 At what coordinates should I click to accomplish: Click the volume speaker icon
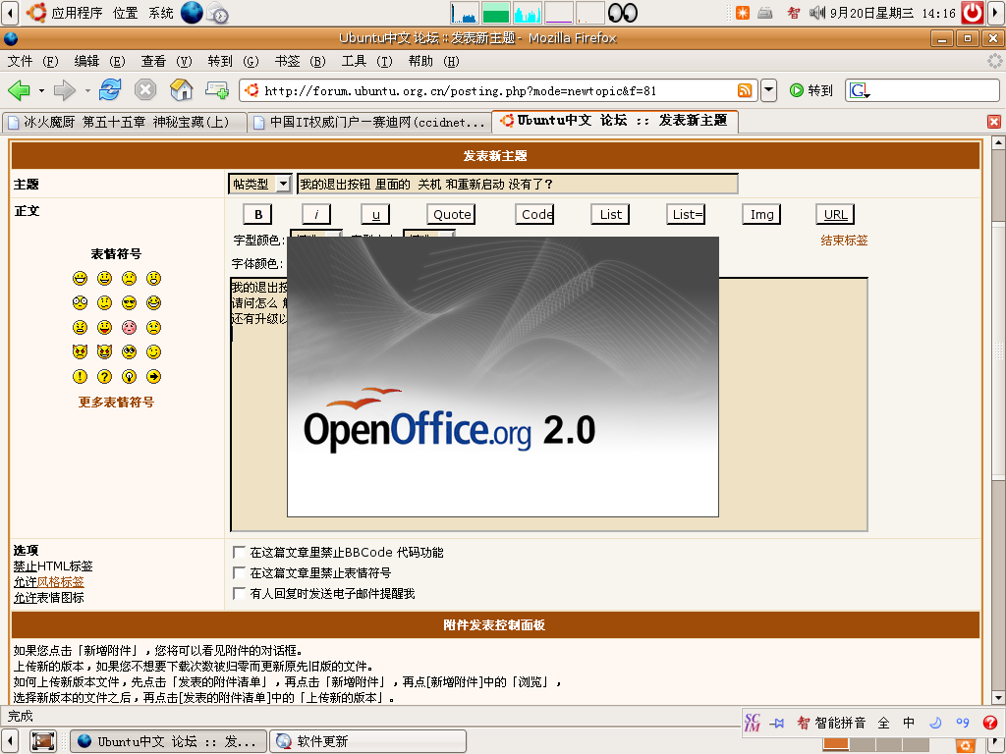816,13
